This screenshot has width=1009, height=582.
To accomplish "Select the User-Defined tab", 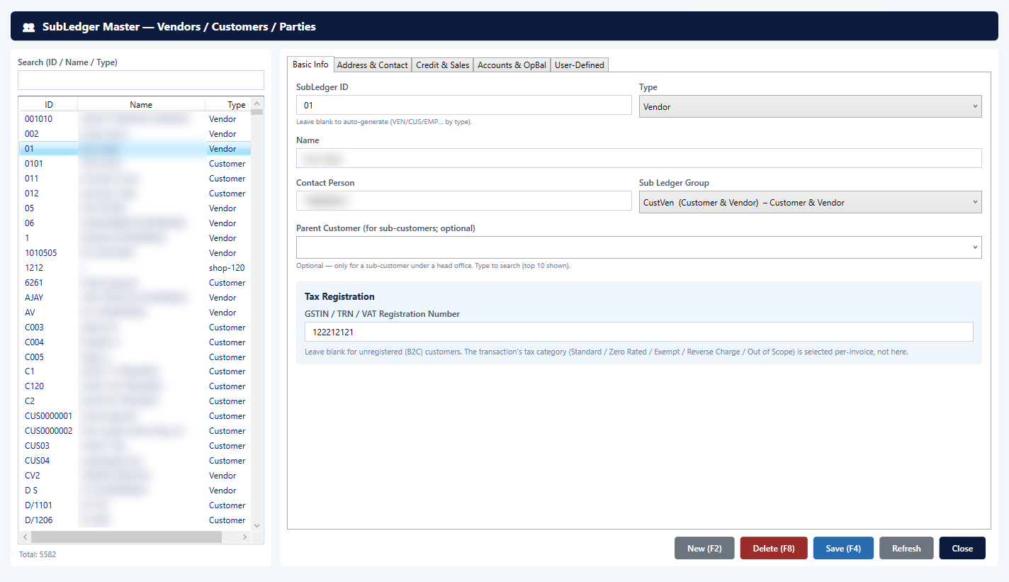I will coord(580,65).
